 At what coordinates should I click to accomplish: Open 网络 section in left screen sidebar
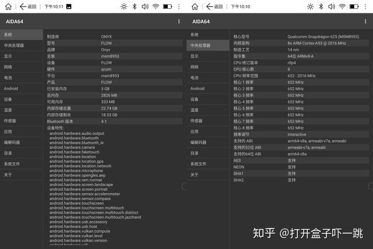point(22,67)
